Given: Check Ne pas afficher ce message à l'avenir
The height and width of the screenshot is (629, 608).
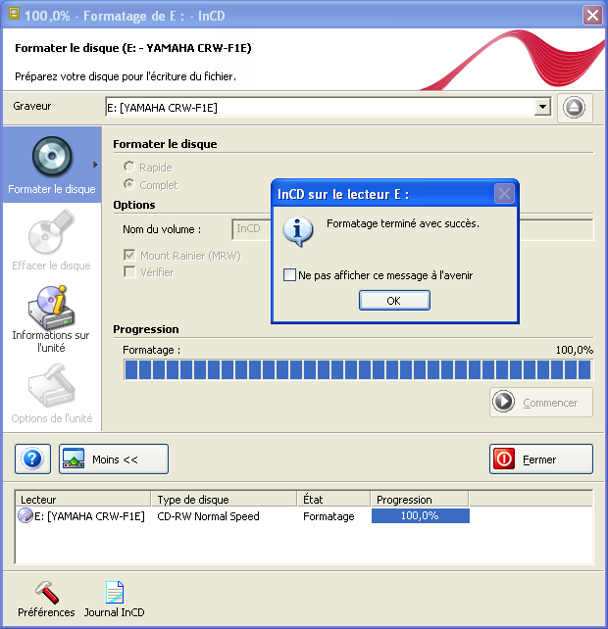Looking at the screenshot, I should (x=289, y=275).
